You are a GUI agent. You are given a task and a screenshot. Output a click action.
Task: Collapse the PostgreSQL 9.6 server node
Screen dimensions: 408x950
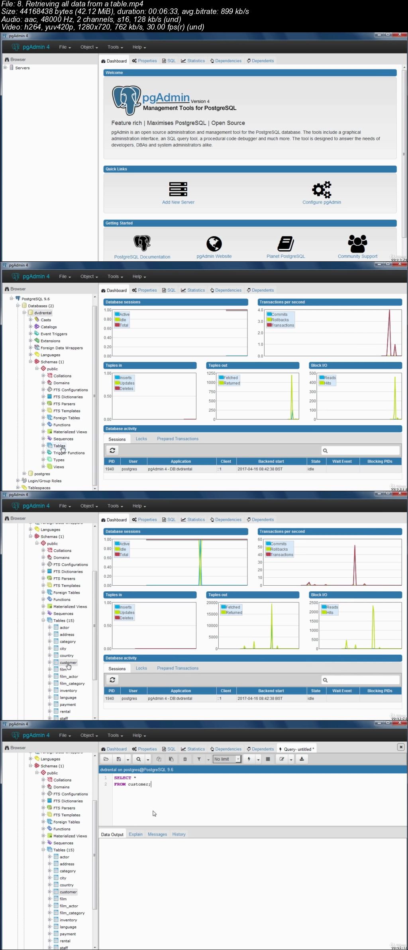click(12, 298)
